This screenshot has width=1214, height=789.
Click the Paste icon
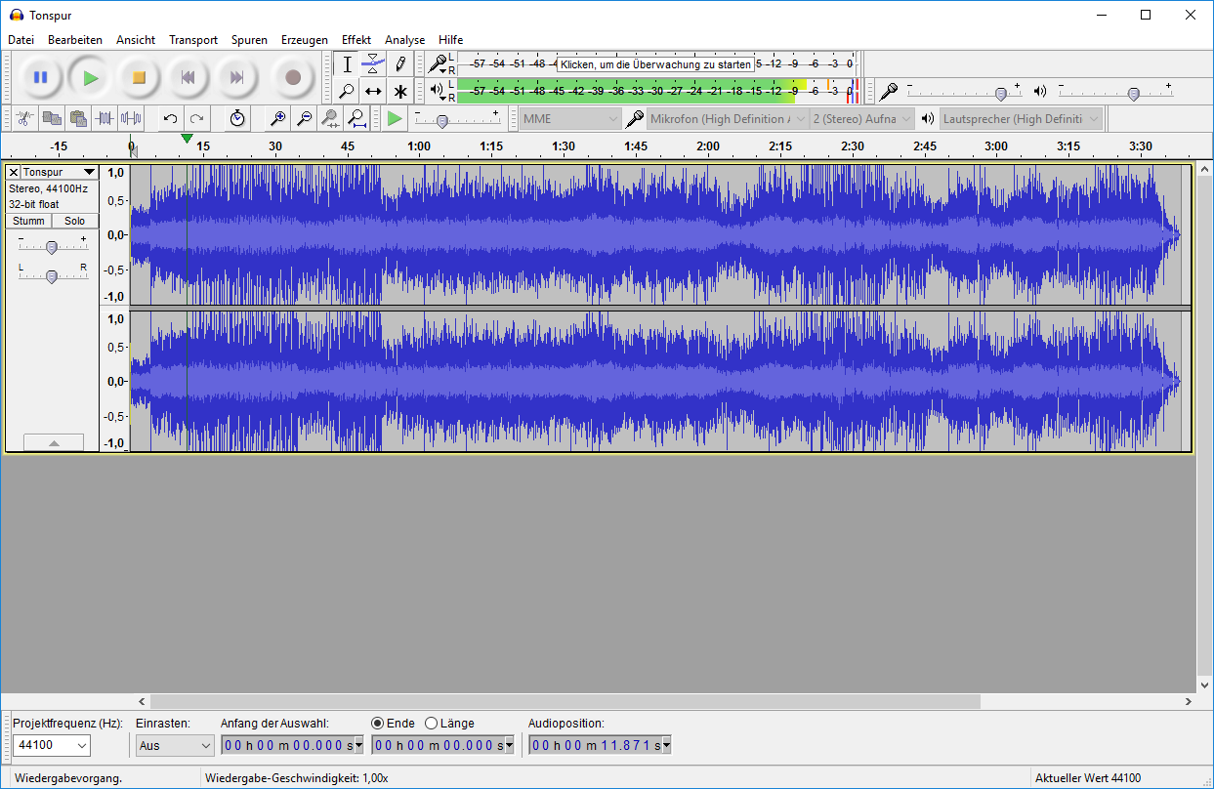[78, 118]
